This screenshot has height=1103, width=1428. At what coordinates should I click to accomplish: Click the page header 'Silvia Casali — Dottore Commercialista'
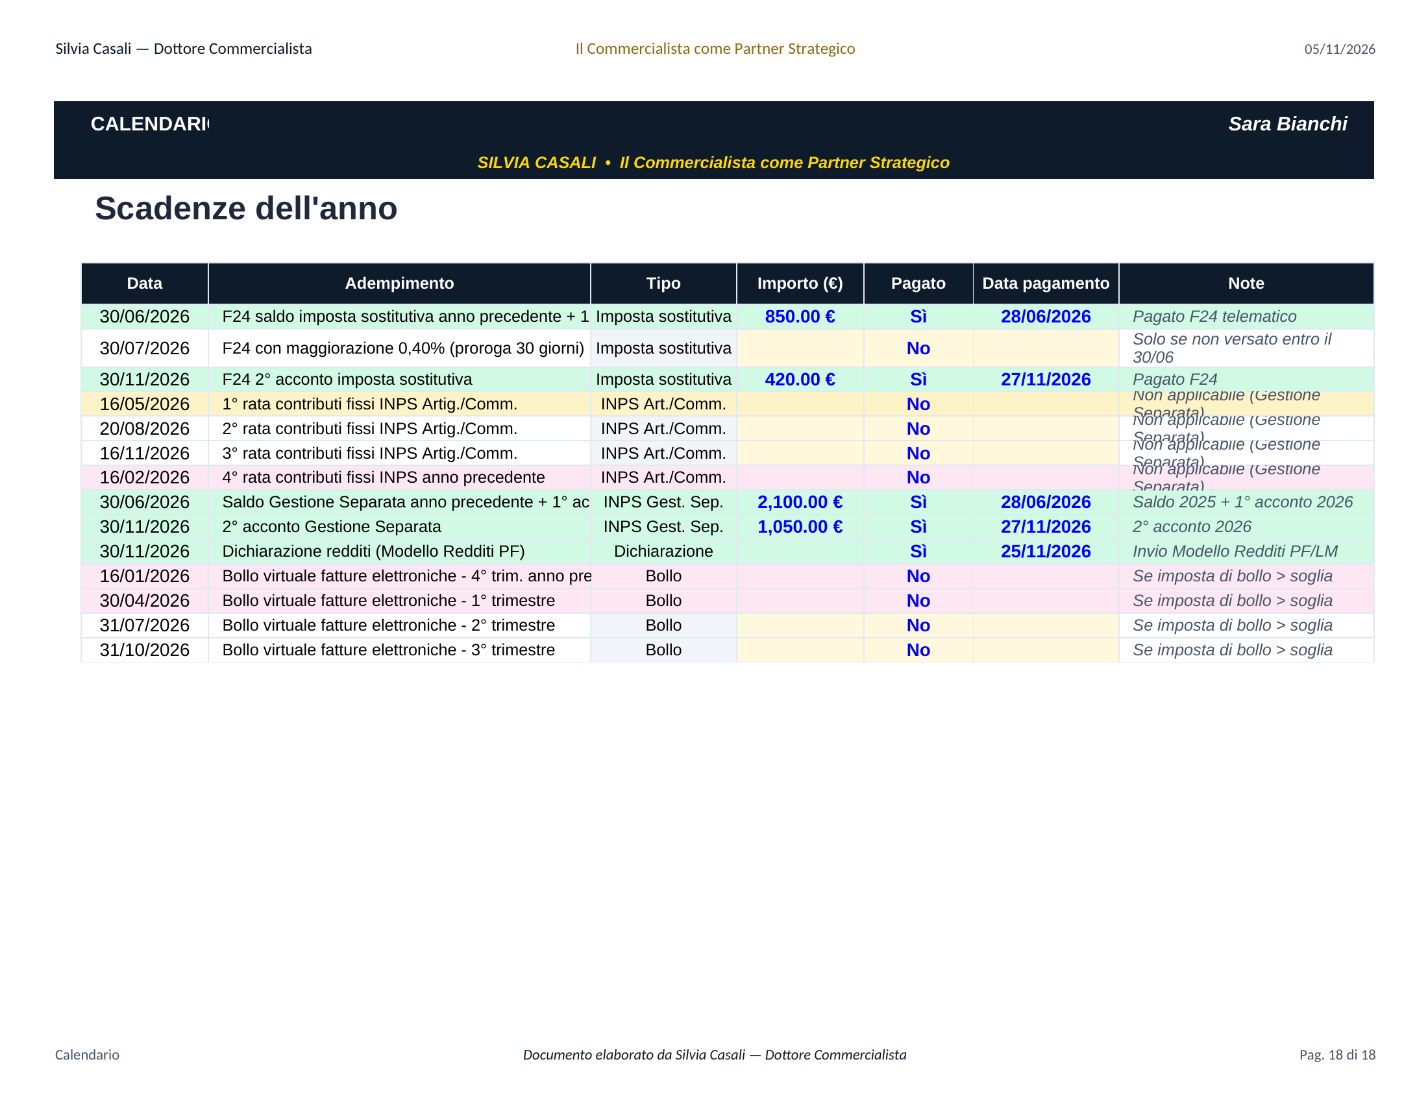click(x=183, y=49)
